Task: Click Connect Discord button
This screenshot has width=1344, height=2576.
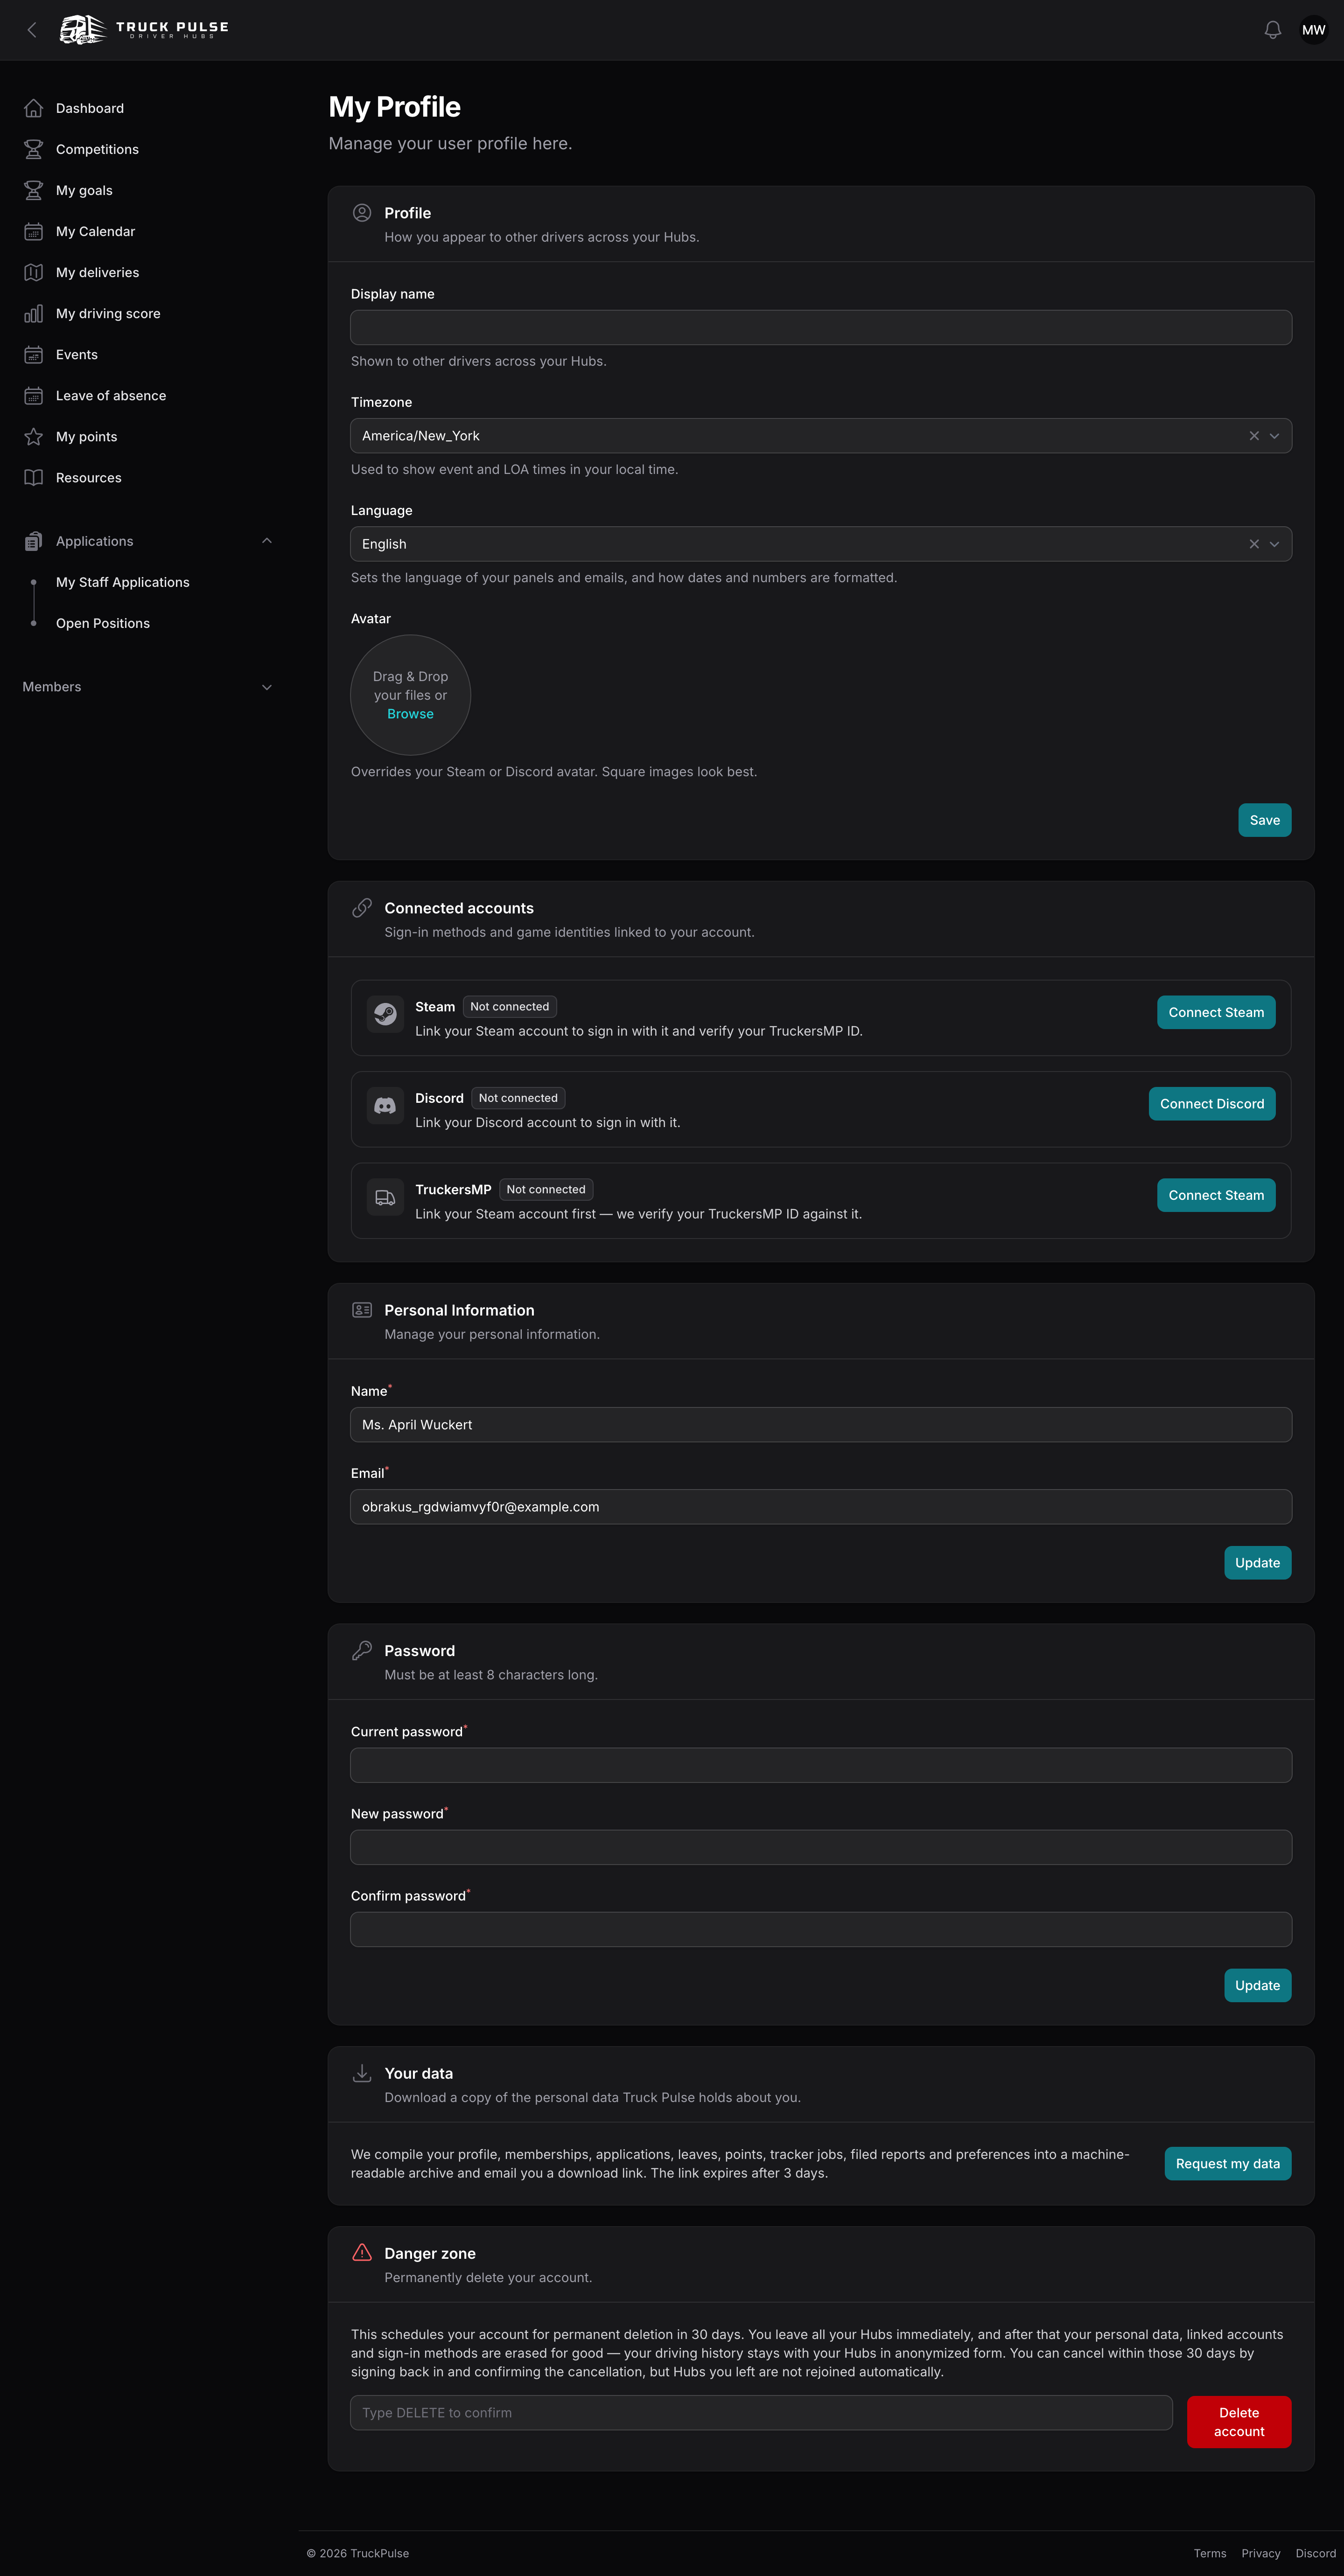Action: click(1212, 1104)
